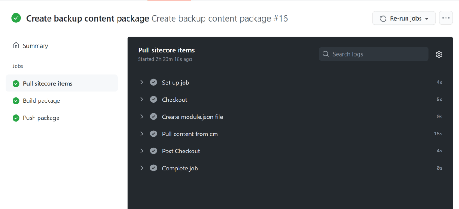Open the Summary page link
The image size is (459, 209).
click(35, 46)
